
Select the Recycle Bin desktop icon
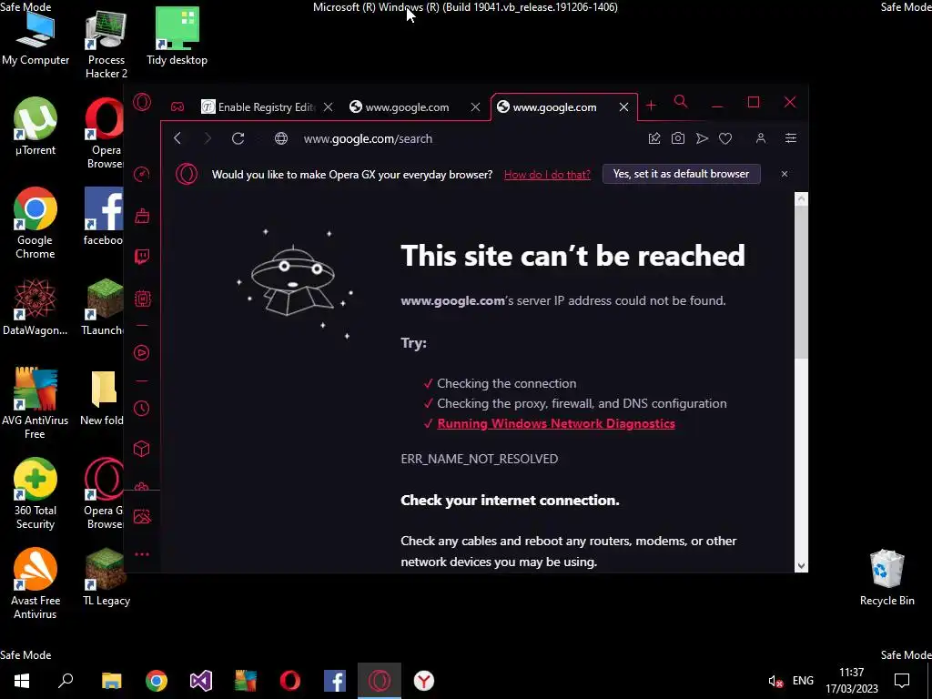pyautogui.click(x=886, y=577)
